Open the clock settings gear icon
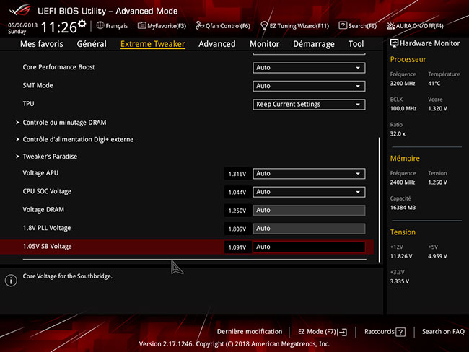The image size is (469, 352). [82, 24]
